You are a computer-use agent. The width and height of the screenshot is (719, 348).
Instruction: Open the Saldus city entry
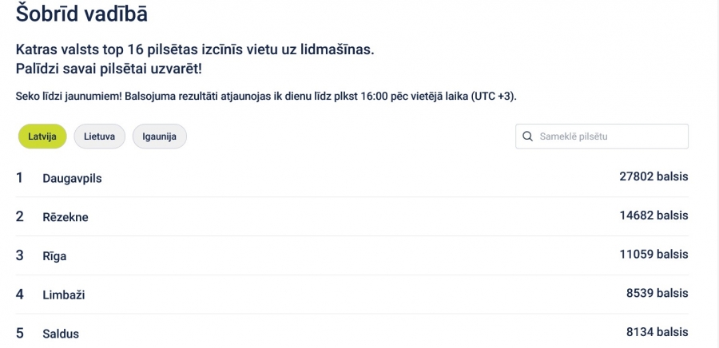pos(61,334)
